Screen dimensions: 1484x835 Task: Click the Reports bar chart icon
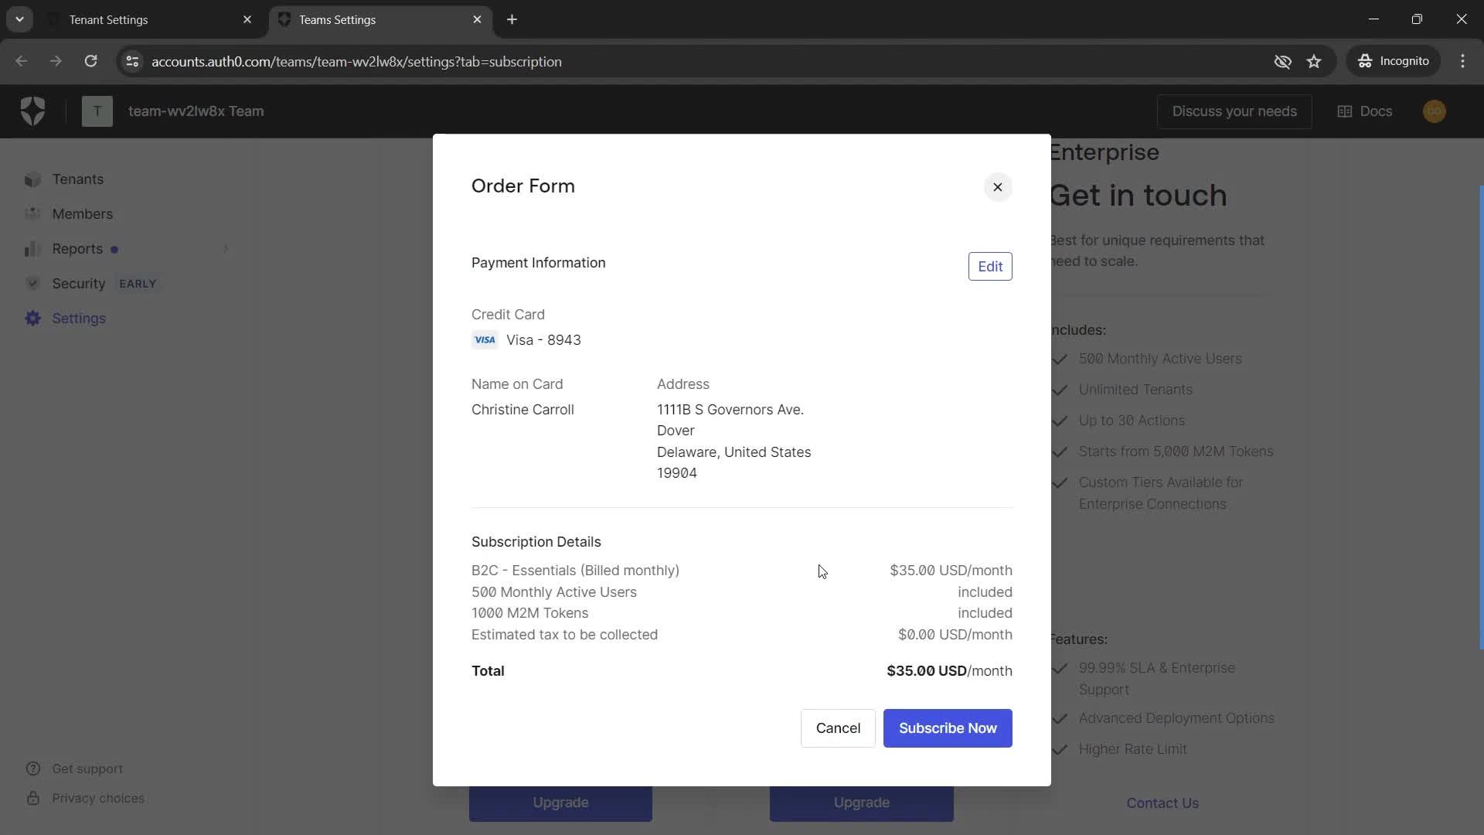point(32,249)
